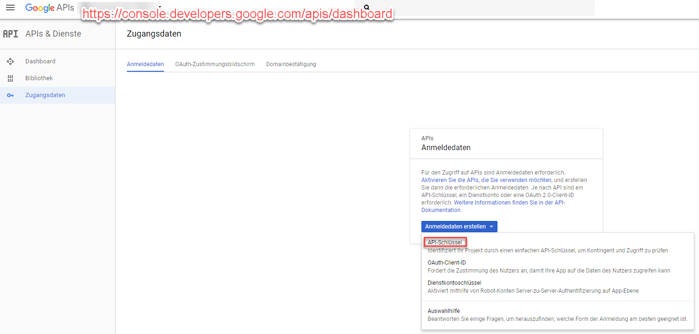
Task: Switch to the Domainbestätigung tab
Action: coord(291,64)
